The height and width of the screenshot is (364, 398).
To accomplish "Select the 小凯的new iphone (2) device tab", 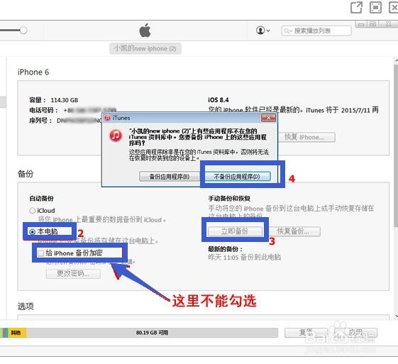I will (x=145, y=48).
